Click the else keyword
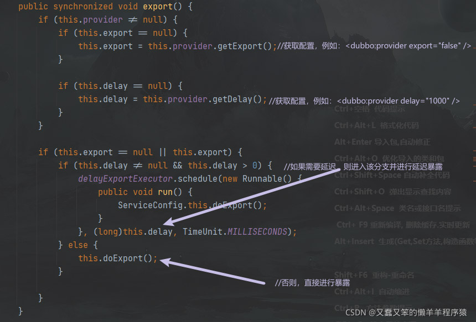Screen dimensions: 476x322 78,245
